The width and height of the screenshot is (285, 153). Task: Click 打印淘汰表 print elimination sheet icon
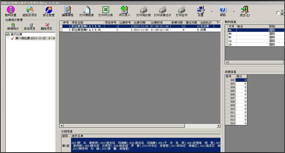coord(144,12)
